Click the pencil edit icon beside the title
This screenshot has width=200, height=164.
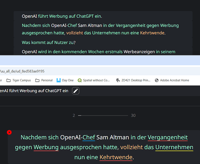coord(75,91)
